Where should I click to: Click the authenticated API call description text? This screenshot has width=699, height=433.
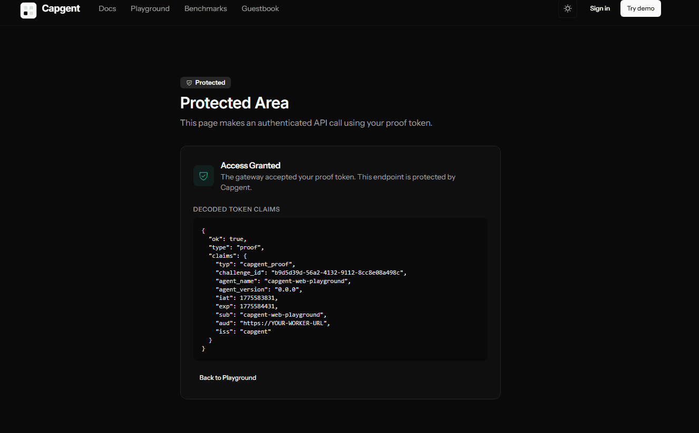(x=306, y=123)
